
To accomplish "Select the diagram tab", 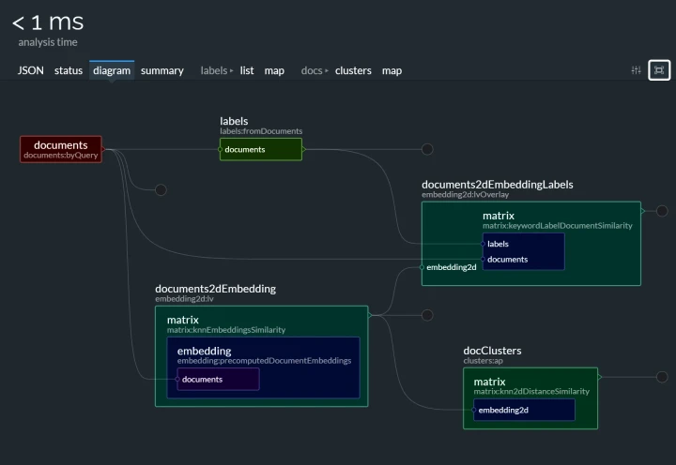I will [112, 70].
